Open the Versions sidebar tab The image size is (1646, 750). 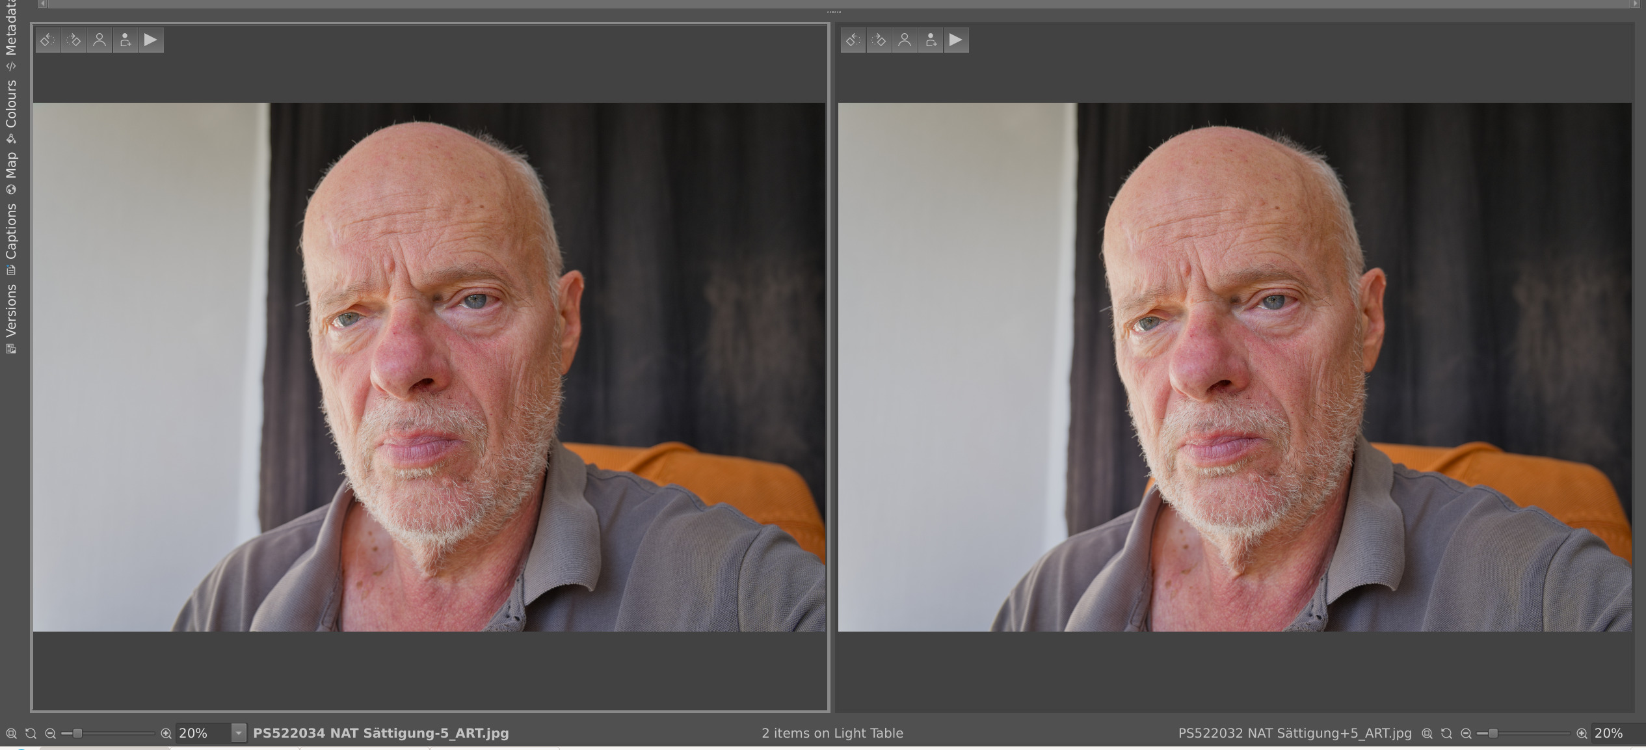pyautogui.click(x=10, y=319)
